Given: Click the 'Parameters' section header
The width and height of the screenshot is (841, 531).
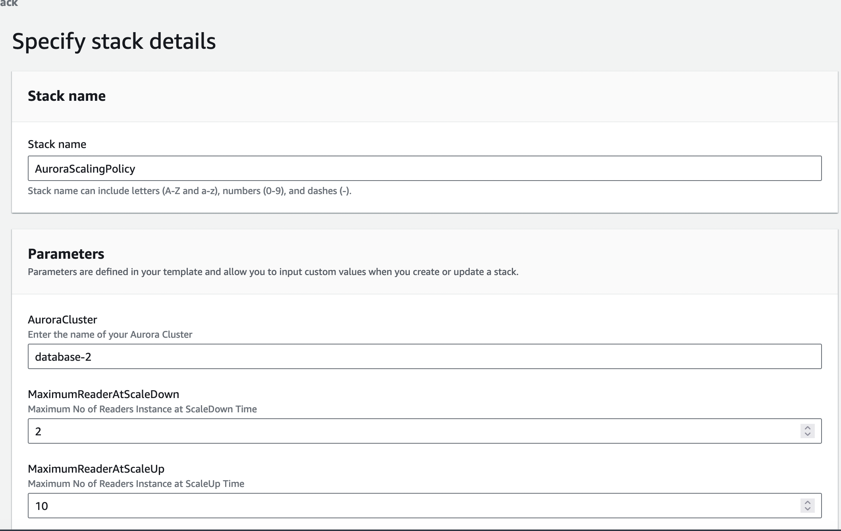Looking at the screenshot, I should click(x=66, y=254).
